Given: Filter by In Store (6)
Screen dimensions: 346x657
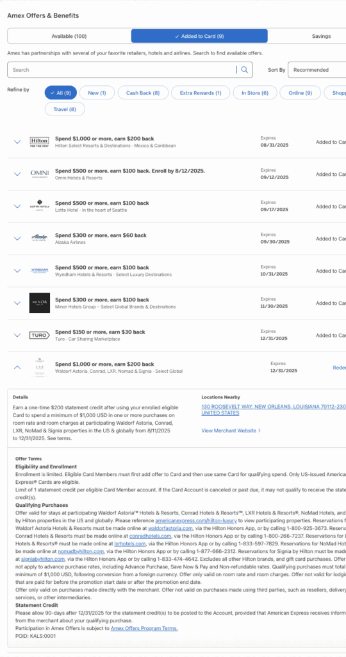Looking at the screenshot, I should pyautogui.click(x=255, y=92).
